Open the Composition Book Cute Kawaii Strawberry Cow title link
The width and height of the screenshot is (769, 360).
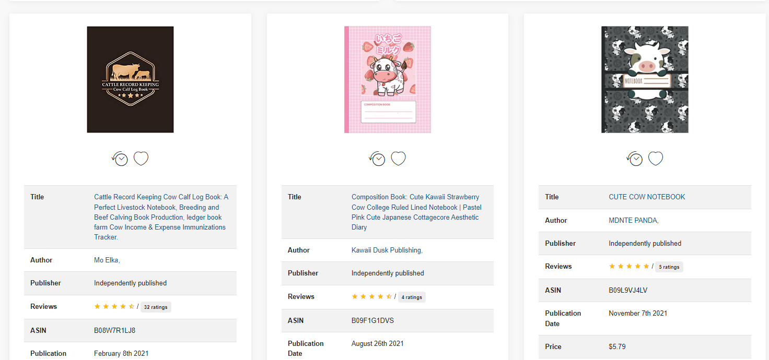point(416,212)
